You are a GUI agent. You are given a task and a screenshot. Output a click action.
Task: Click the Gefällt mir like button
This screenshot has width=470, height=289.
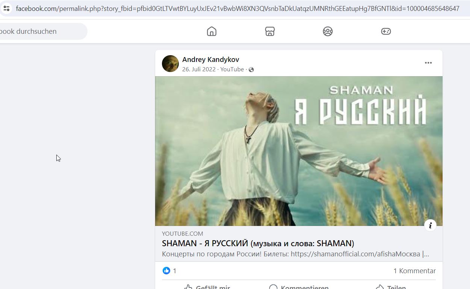[207, 287]
